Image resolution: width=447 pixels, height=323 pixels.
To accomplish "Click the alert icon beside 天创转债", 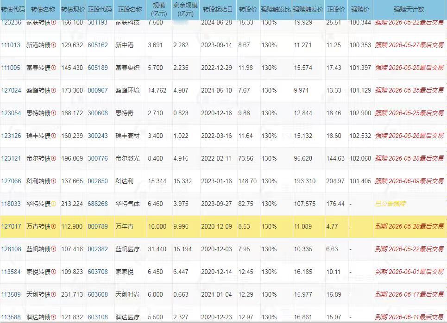I will (x=54, y=294).
